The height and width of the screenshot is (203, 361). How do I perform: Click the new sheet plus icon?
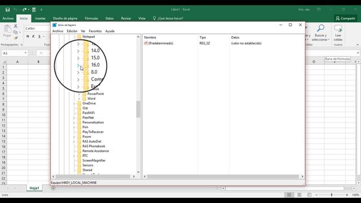(53, 188)
